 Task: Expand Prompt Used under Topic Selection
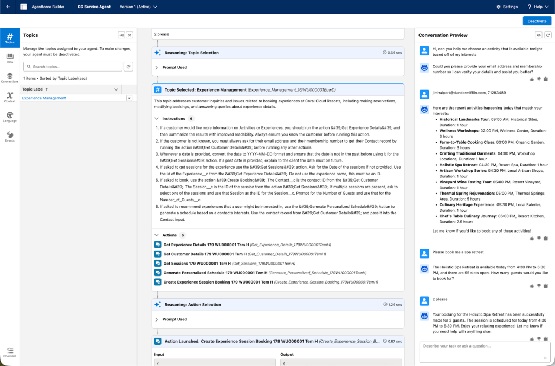coord(157,68)
